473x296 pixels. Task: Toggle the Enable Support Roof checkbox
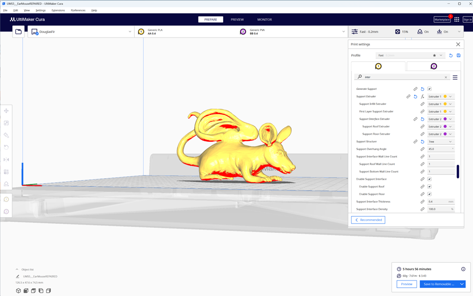pos(429,187)
